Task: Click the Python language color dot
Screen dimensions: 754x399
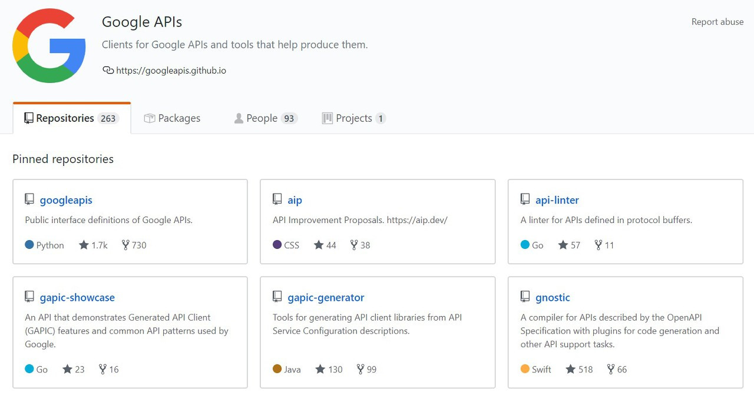Action: pos(29,245)
